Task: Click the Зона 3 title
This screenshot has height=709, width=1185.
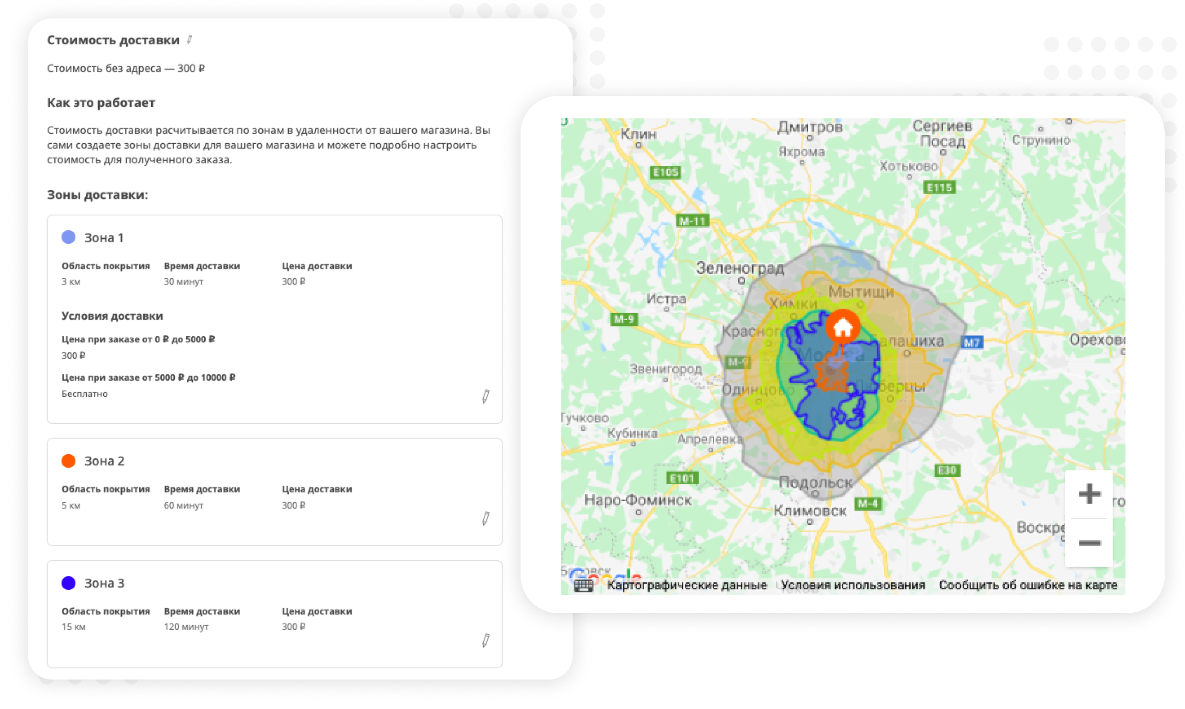Action: point(104,583)
